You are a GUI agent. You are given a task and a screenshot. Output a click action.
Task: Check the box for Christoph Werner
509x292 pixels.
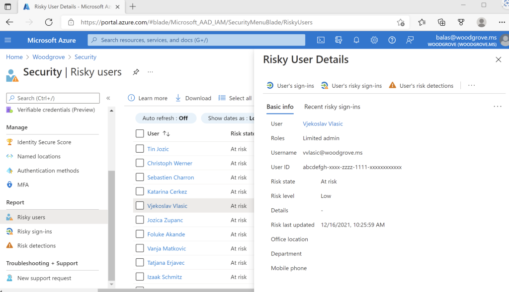[140, 163]
